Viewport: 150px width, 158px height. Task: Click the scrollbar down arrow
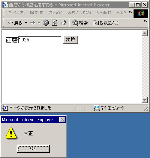(145, 100)
